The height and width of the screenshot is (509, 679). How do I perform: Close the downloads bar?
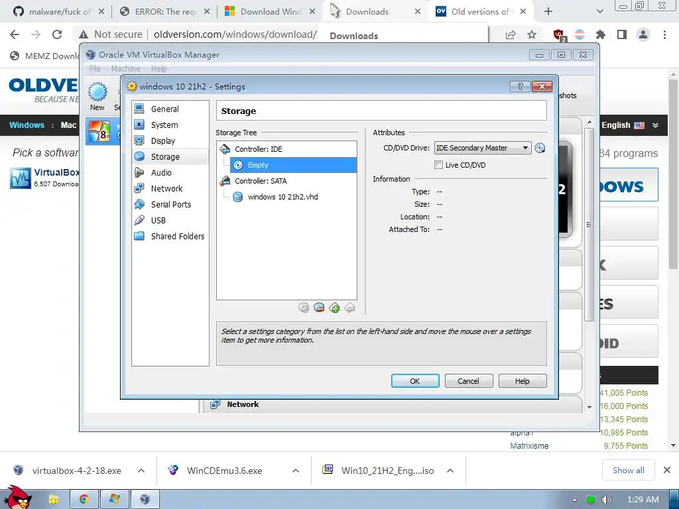click(667, 470)
